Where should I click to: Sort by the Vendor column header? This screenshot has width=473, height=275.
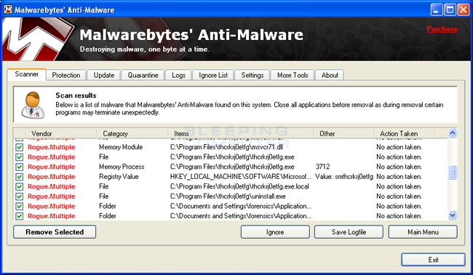point(62,133)
